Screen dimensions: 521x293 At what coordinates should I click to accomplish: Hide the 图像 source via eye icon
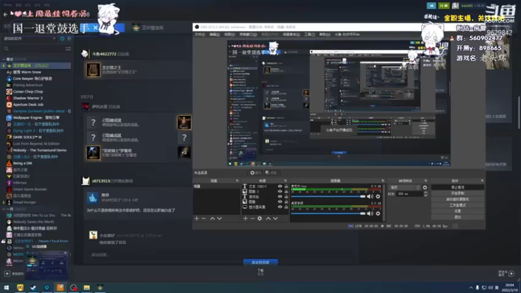point(280,202)
